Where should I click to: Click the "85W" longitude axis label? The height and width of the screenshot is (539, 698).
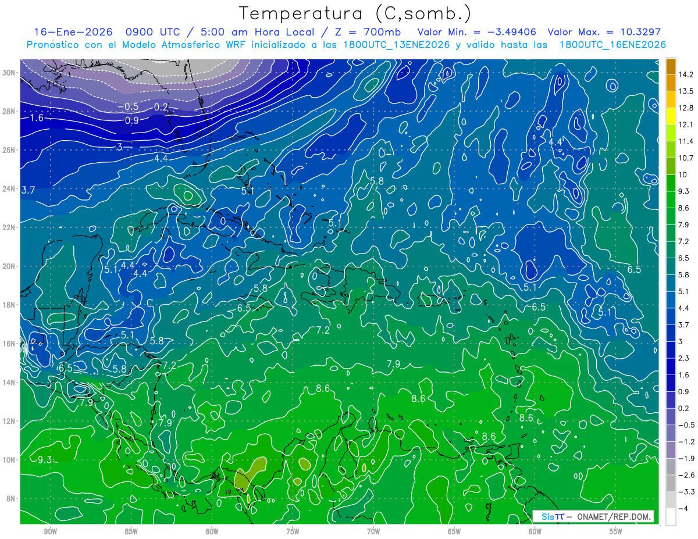[131, 531]
